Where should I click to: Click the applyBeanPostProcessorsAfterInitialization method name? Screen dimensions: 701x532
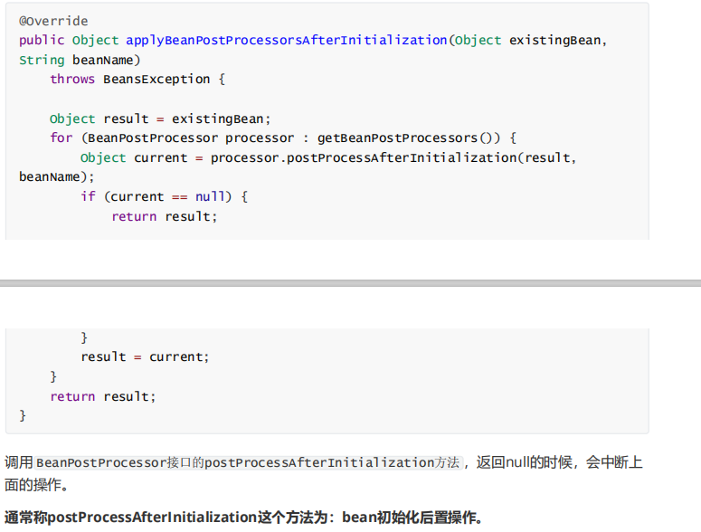286,41
